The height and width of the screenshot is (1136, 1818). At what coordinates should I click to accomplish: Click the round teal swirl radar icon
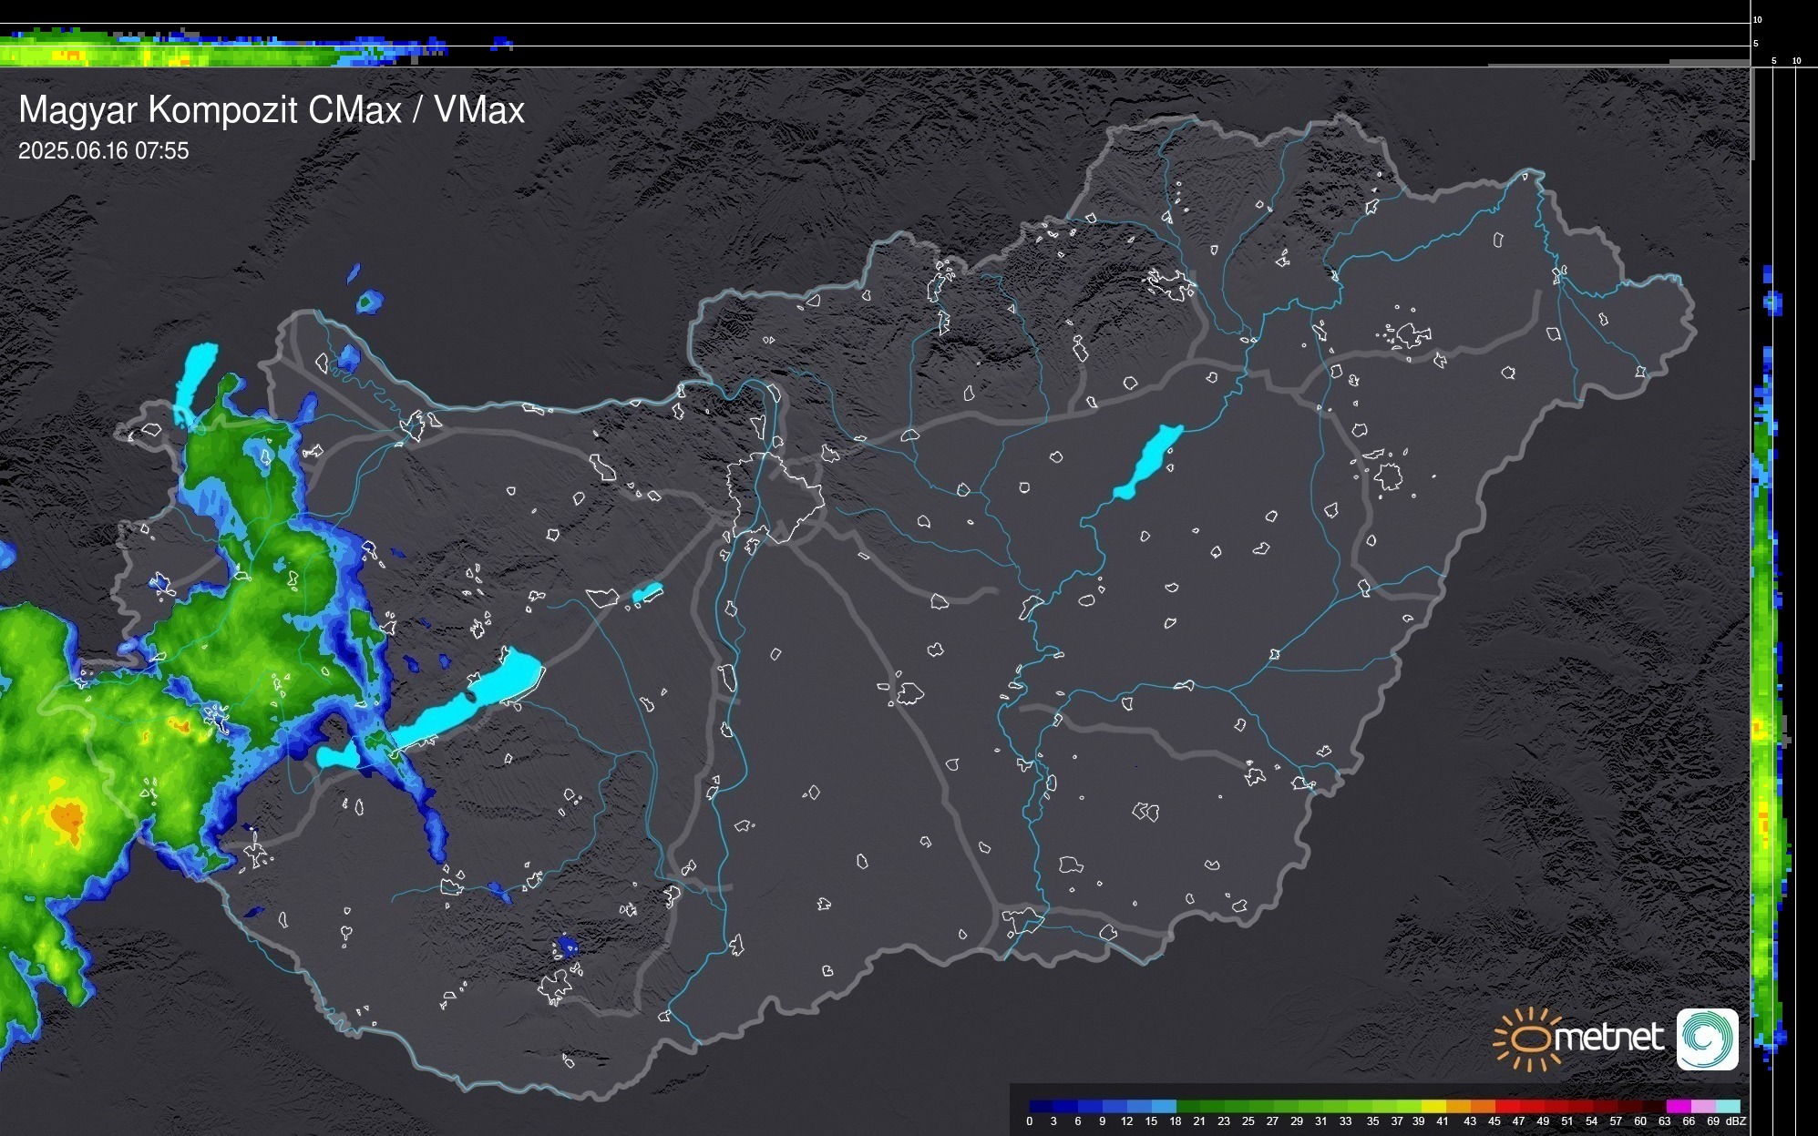[x=1707, y=1039]
